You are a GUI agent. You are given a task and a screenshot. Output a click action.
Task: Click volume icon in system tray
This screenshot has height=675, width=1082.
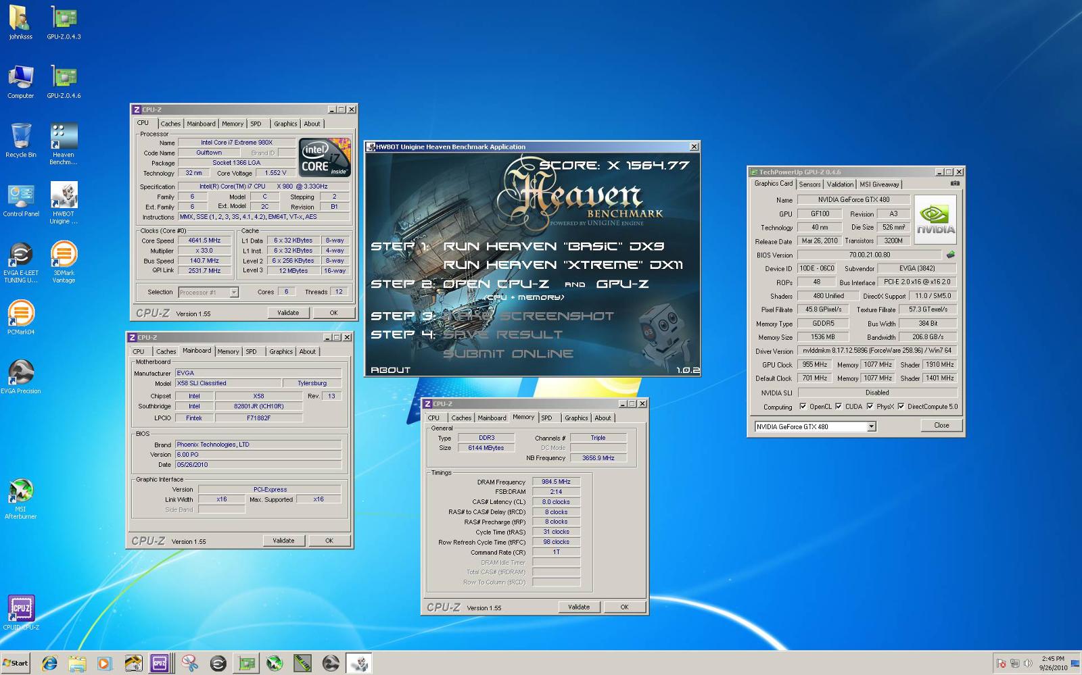tap(1028, 664)
